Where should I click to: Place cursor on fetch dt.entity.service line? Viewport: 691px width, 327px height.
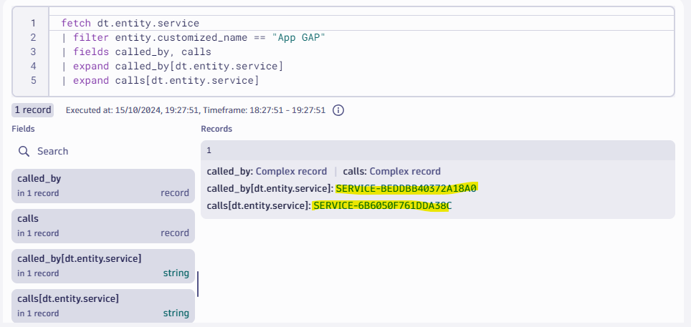tap(130, 24)
